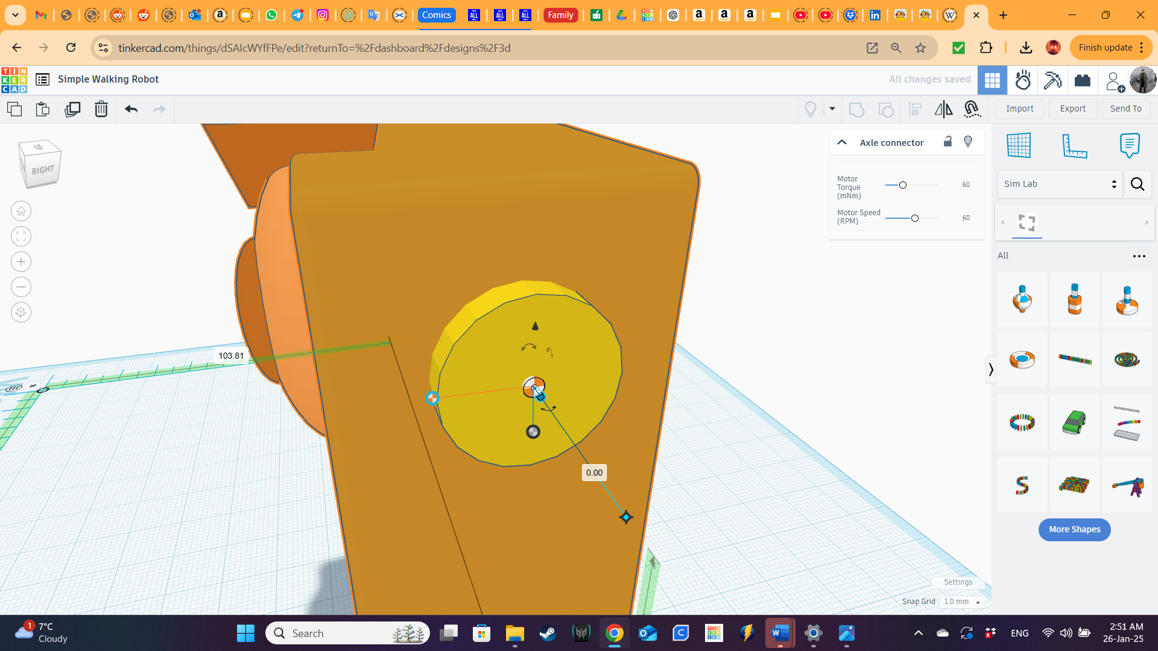The height and width of the screenshot is (651, 1158).
Task: Open the Snap Grid dropdown
Action: click(x=961, y=601)
